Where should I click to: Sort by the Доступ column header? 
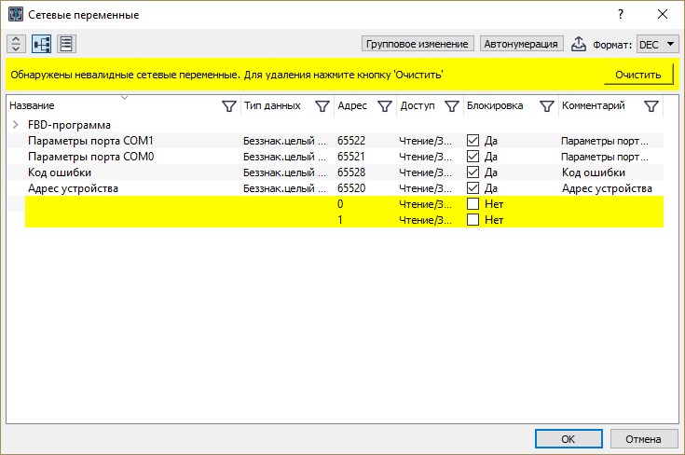coord(418,105)
